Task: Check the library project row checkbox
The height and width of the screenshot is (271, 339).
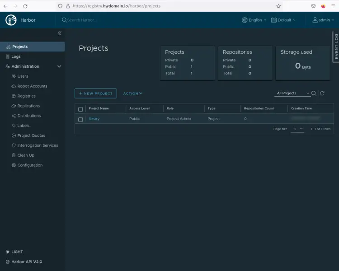Action: (x=80, y=119)
